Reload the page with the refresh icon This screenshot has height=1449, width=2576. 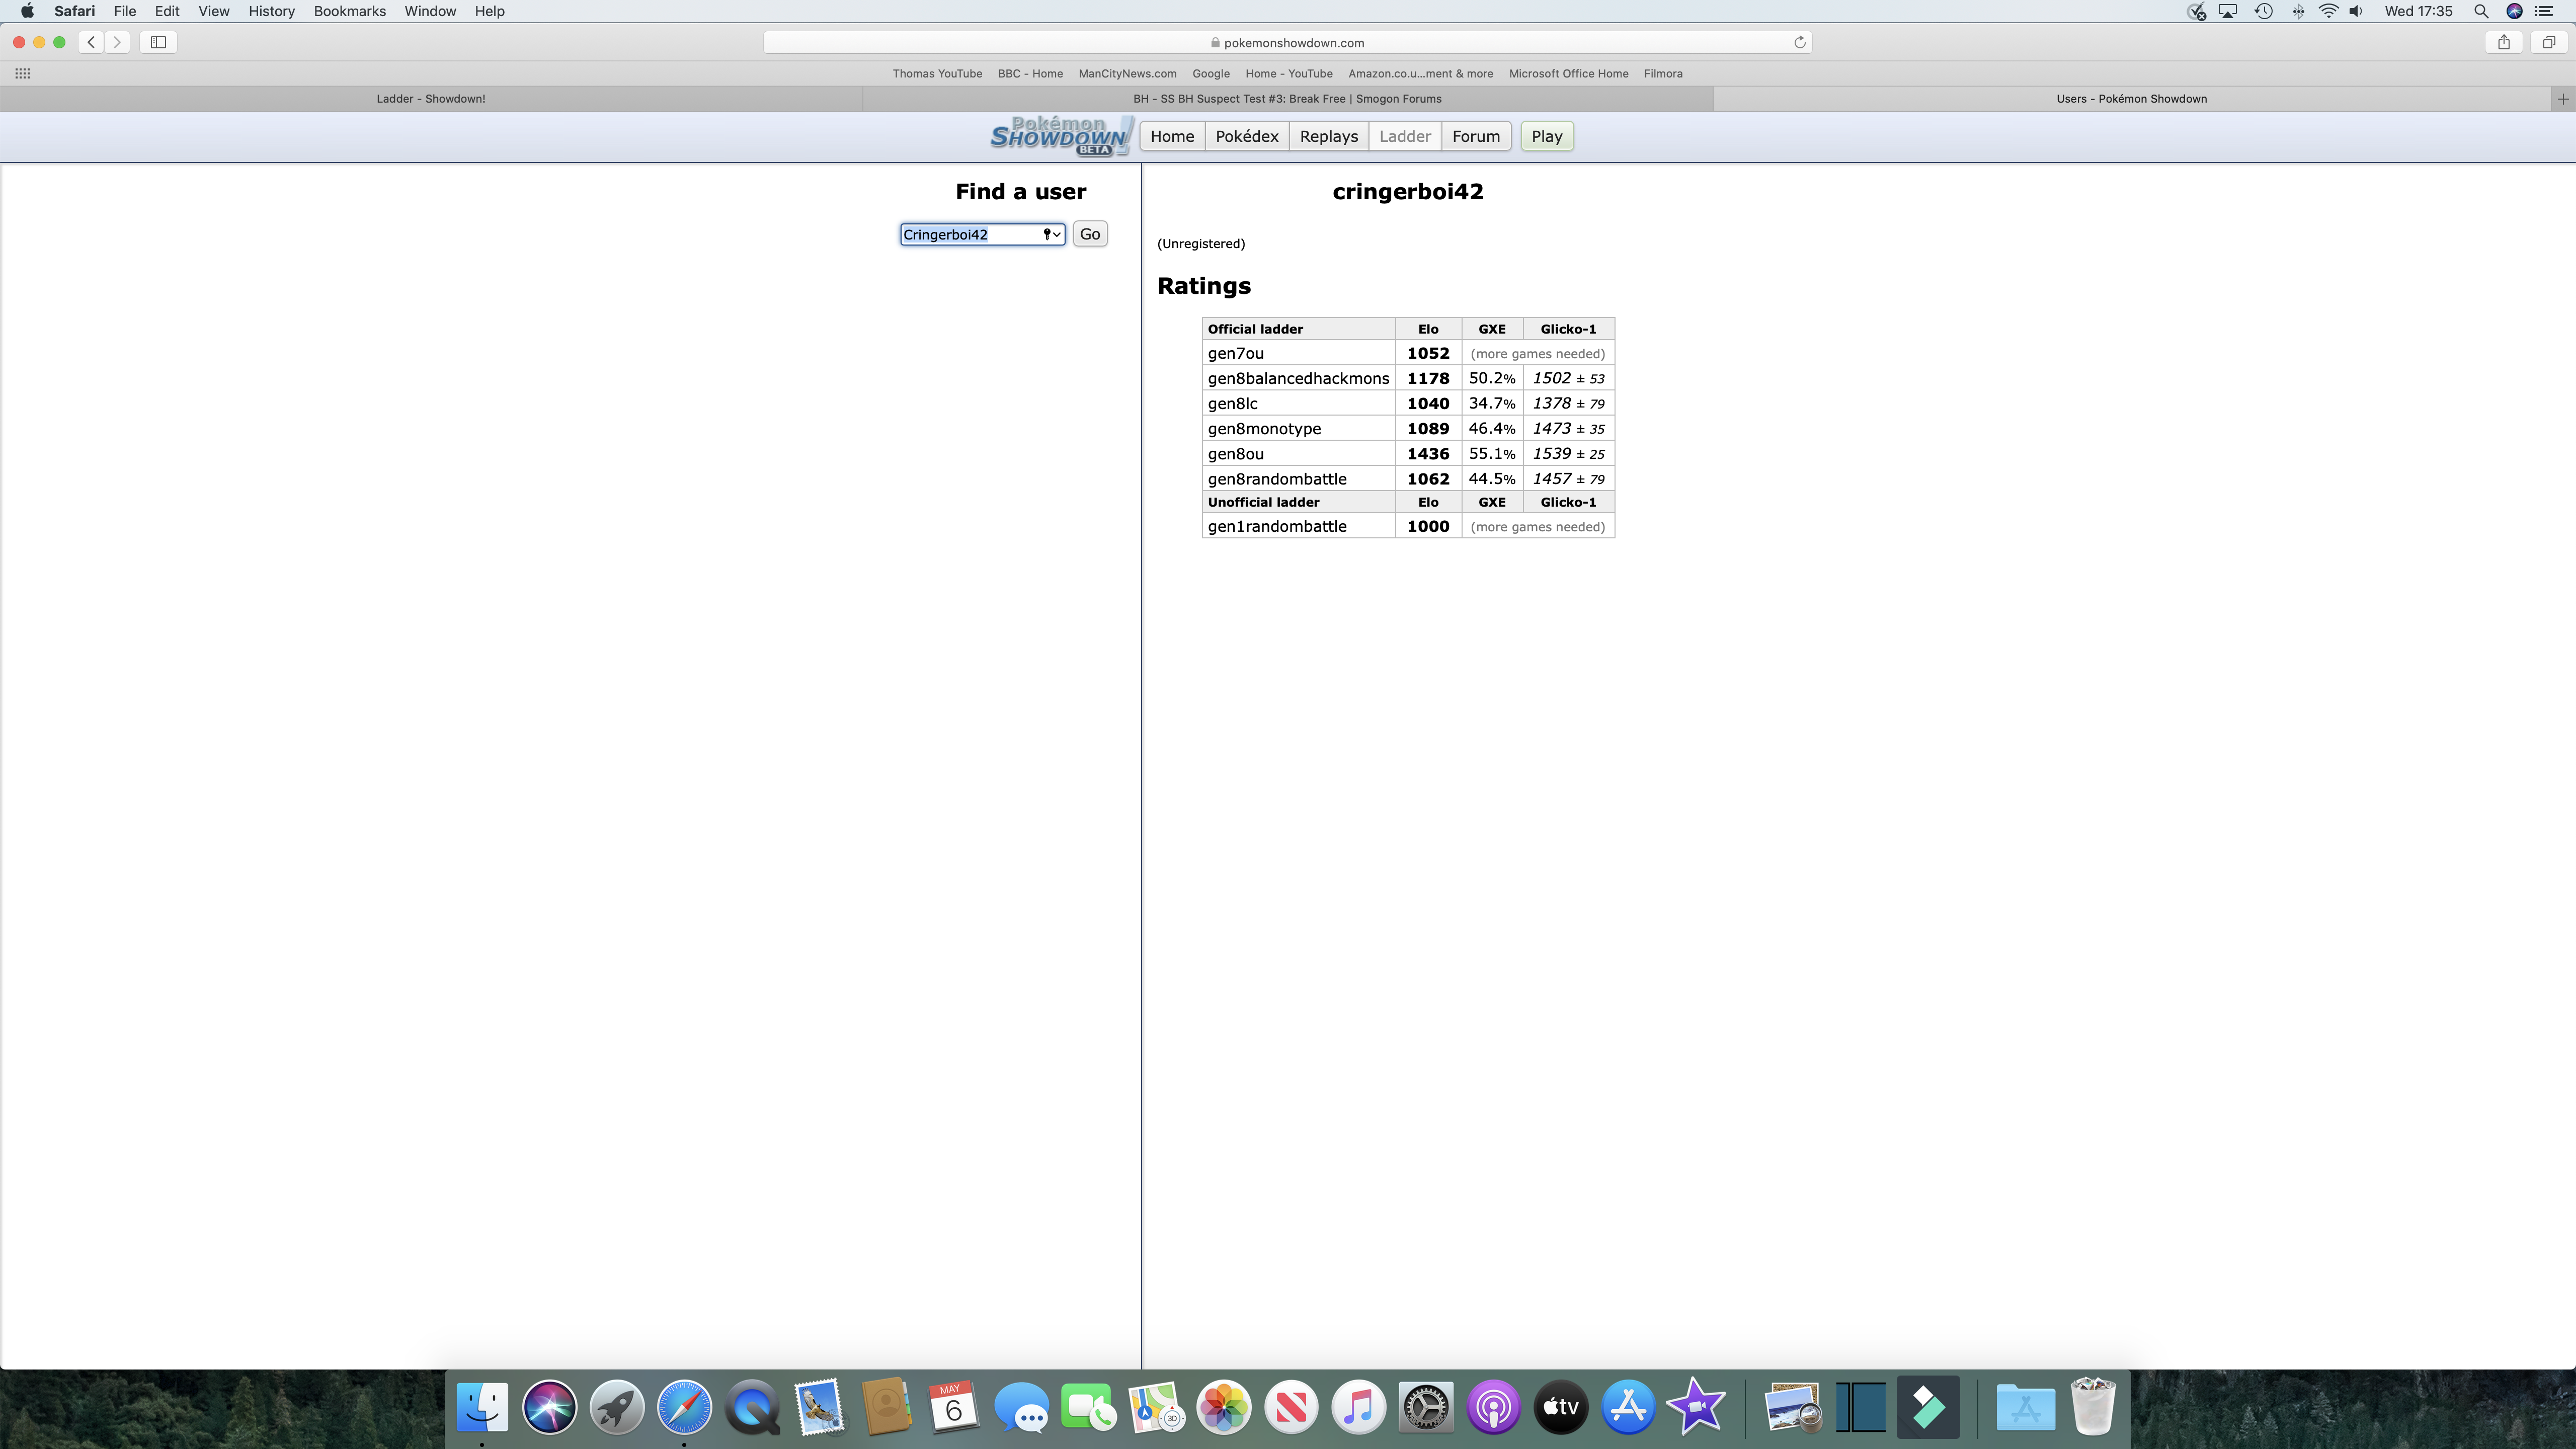(1799, 42)
